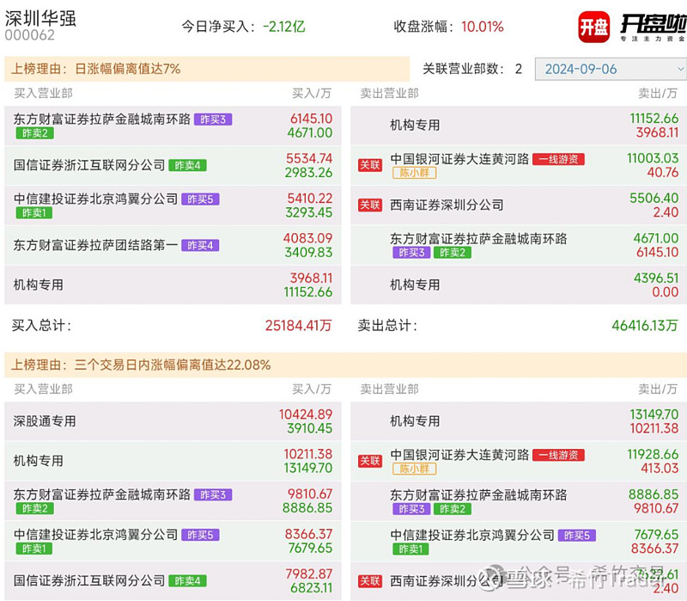The image size is (687, 601).
Task: Click 昨卖1 tag in bottom sell table
Action: tap(411, 549)
